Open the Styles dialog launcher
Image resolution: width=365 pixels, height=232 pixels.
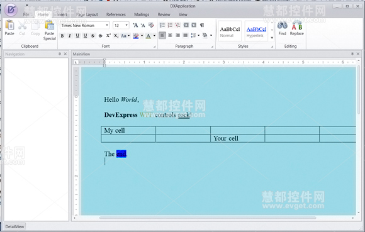(272, 47)
